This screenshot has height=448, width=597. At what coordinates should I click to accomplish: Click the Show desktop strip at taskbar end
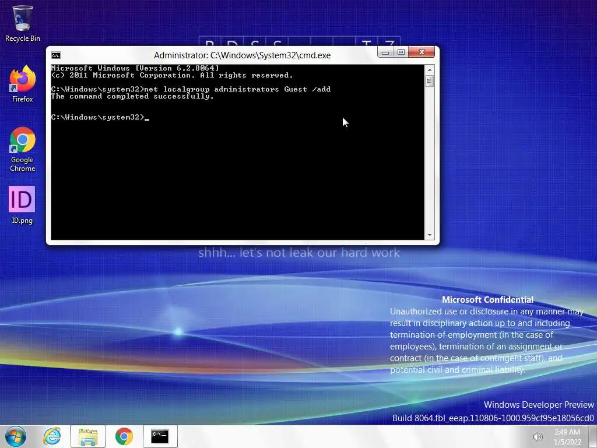click(x=594, y=436)
